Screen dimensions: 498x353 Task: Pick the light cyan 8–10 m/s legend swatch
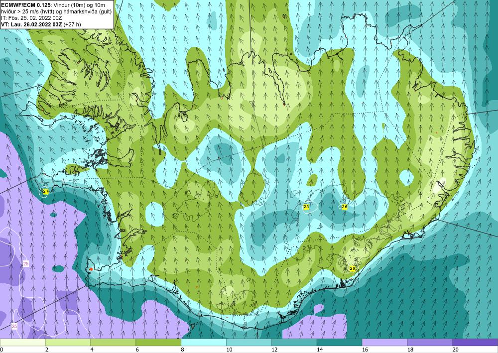[x=204, y=343]
